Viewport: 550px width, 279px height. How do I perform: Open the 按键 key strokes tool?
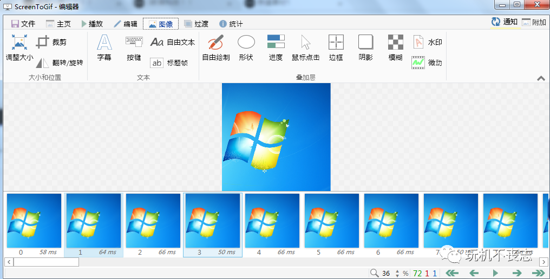[134, 48]
